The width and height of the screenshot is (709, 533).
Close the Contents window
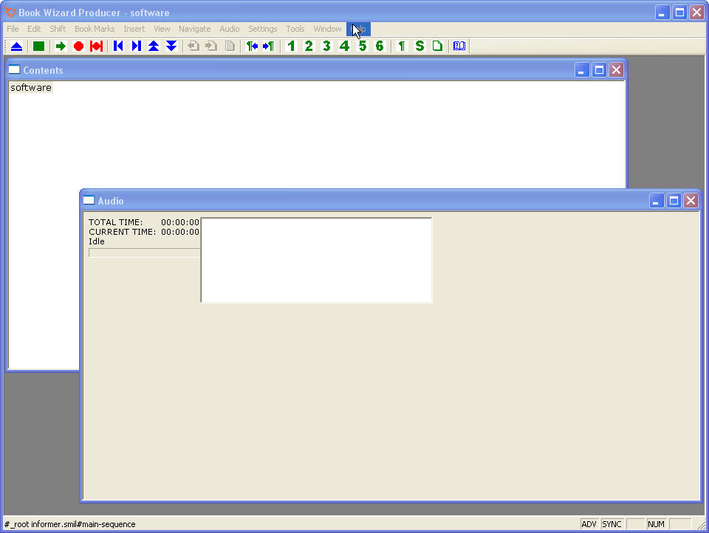point(616,70)
